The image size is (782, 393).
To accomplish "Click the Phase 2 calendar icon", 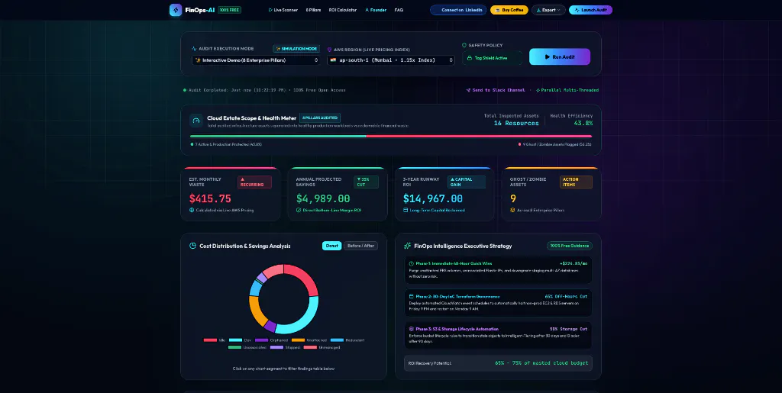I will (x=411, y=296).
